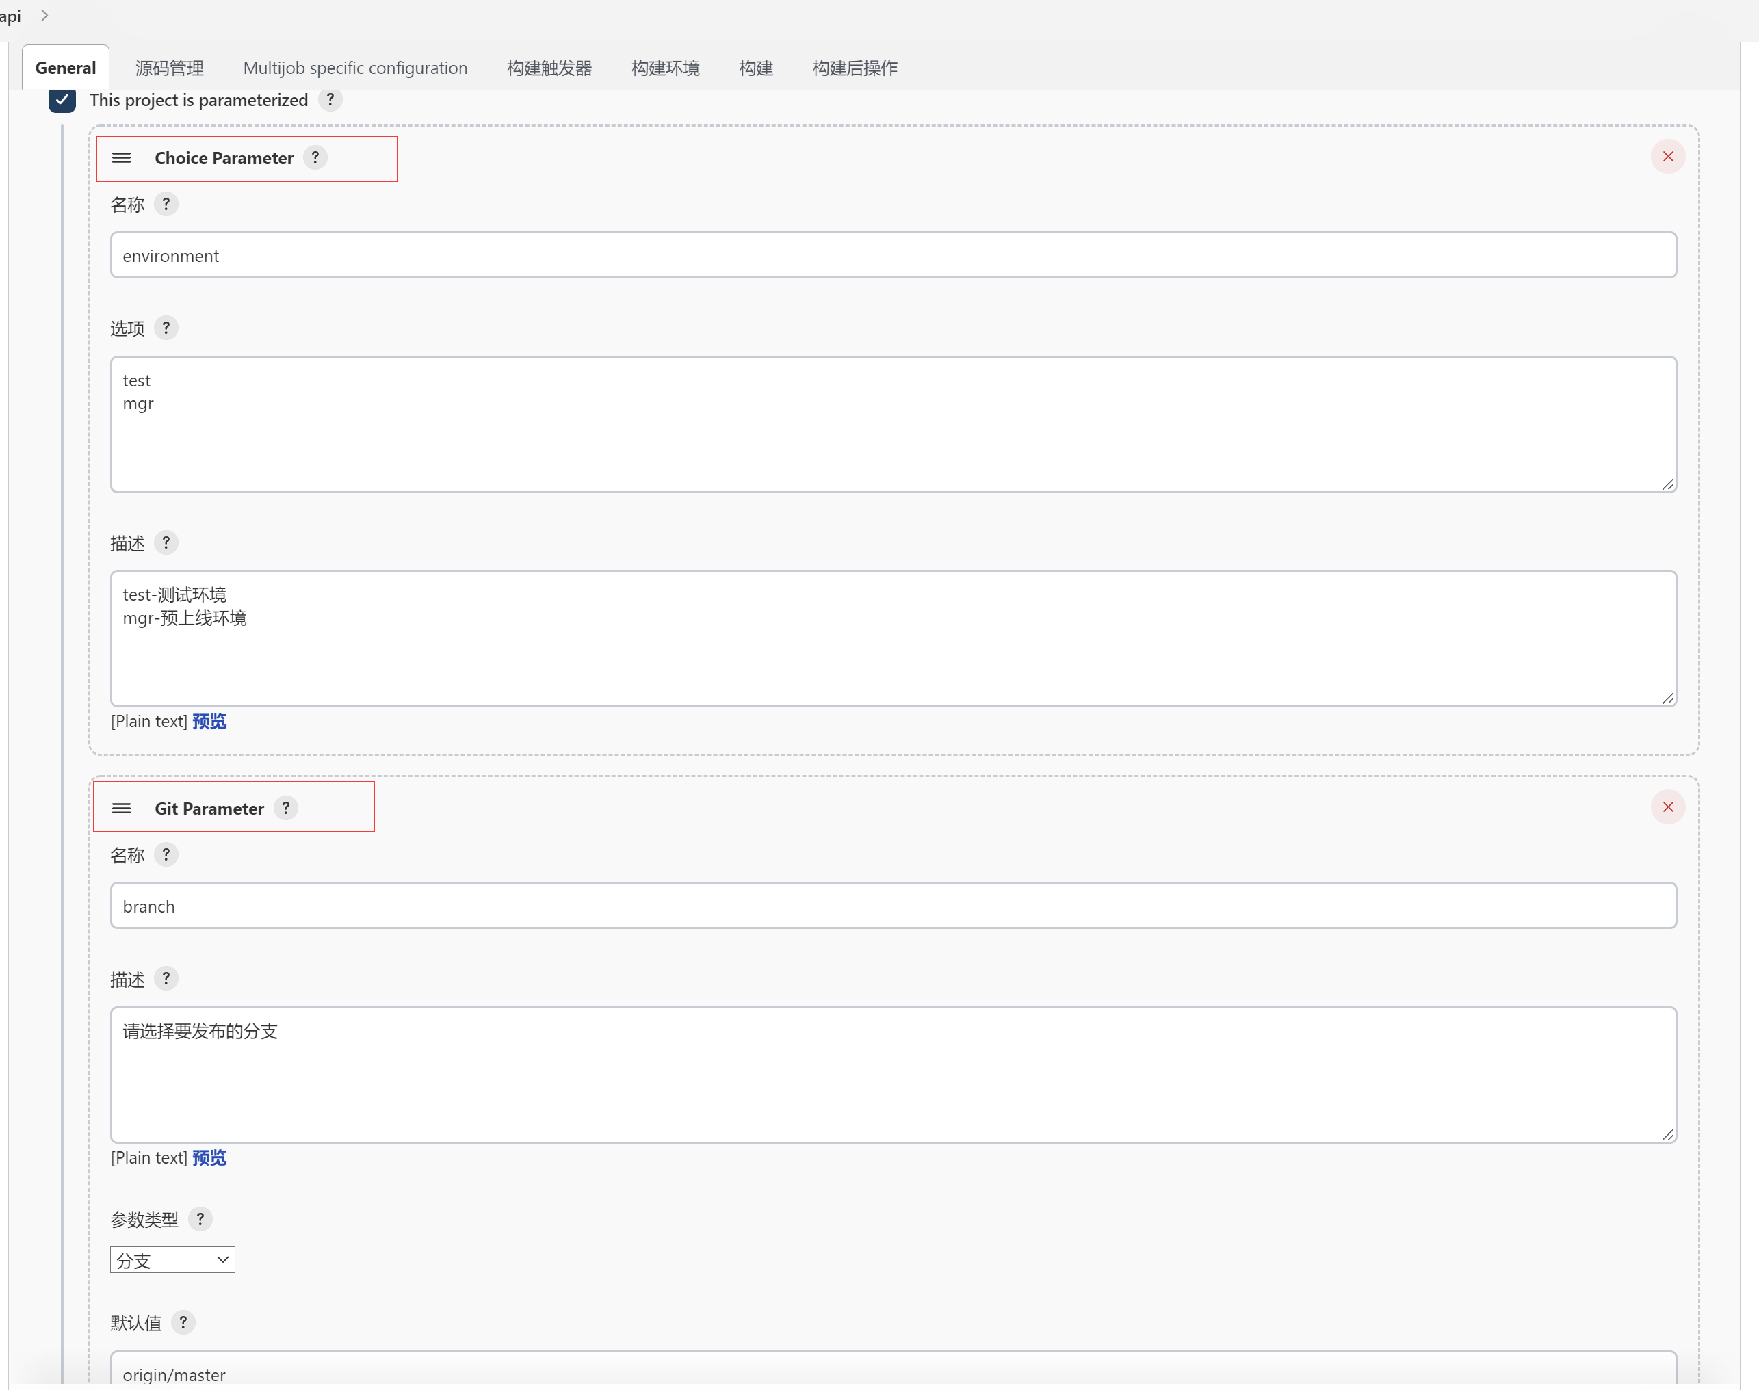Image resolution: width=1759 pixels, height=1390 pixels.
Task: Click the breadcrumb chevron after api
Action: coord(44,16)
